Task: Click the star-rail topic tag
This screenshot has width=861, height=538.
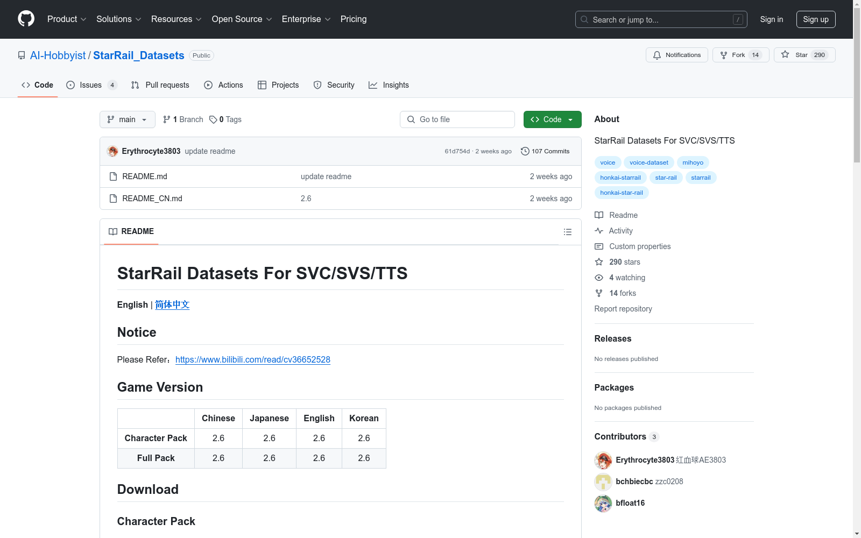Action: [666, 178]
